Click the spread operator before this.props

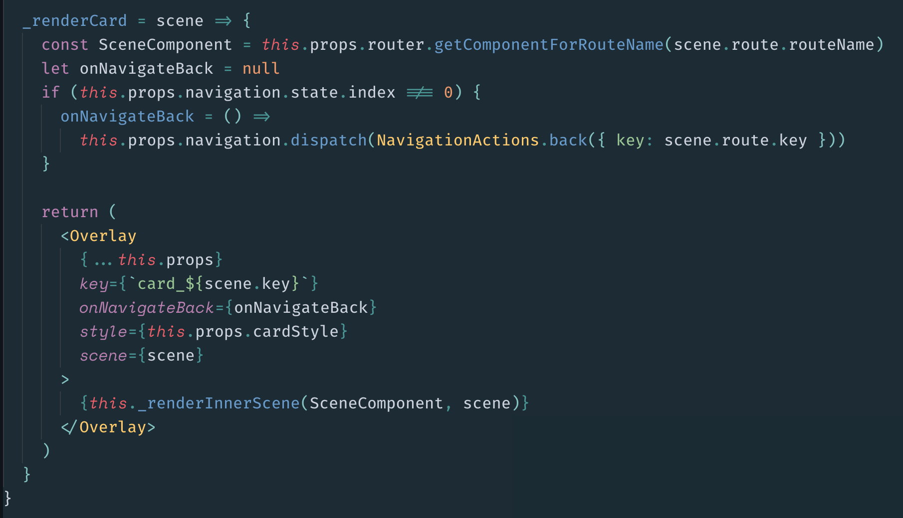pos(103,260)
